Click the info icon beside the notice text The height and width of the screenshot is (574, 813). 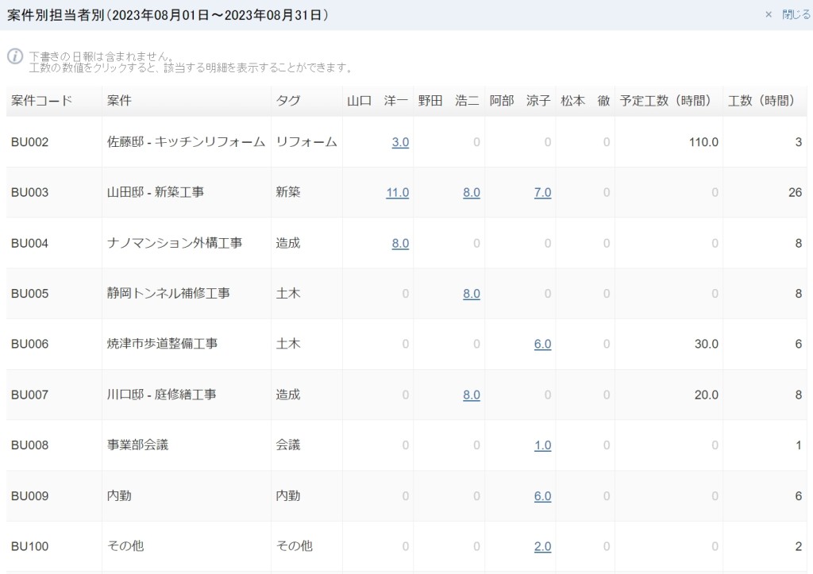pos(15,56)
